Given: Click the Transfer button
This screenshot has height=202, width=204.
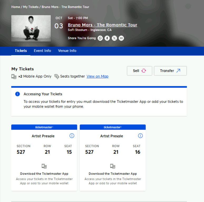Looking at the screenshot, I should (x=170, y=71).
